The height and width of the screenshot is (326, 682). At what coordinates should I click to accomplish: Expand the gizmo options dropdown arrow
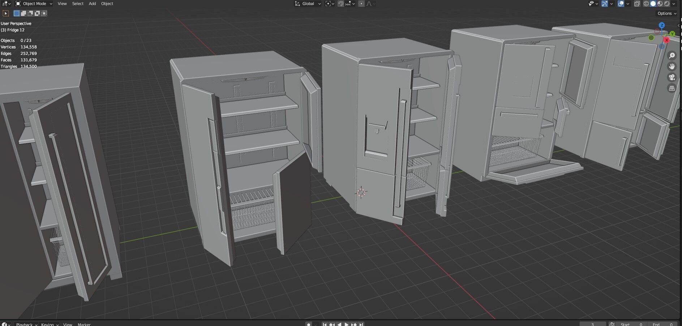(x=612, y=4)
